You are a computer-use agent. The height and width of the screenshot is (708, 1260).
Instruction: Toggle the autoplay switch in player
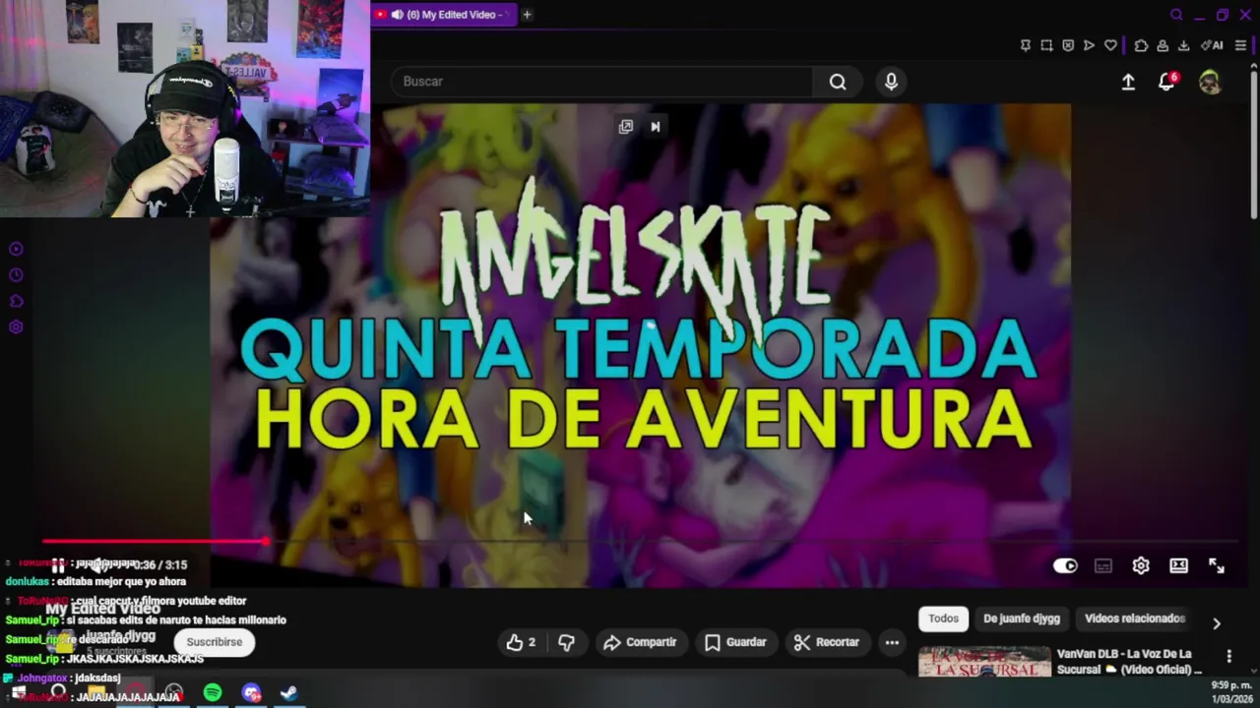click(1065, 565)
